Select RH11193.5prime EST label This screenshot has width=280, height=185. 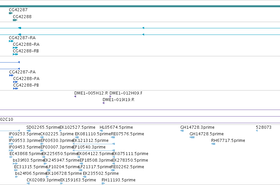click(x=118, y=180)
